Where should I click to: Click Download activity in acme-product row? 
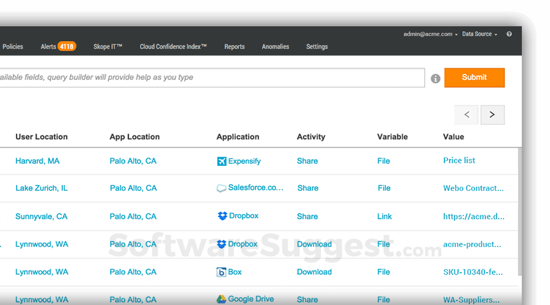pos(314,244)
